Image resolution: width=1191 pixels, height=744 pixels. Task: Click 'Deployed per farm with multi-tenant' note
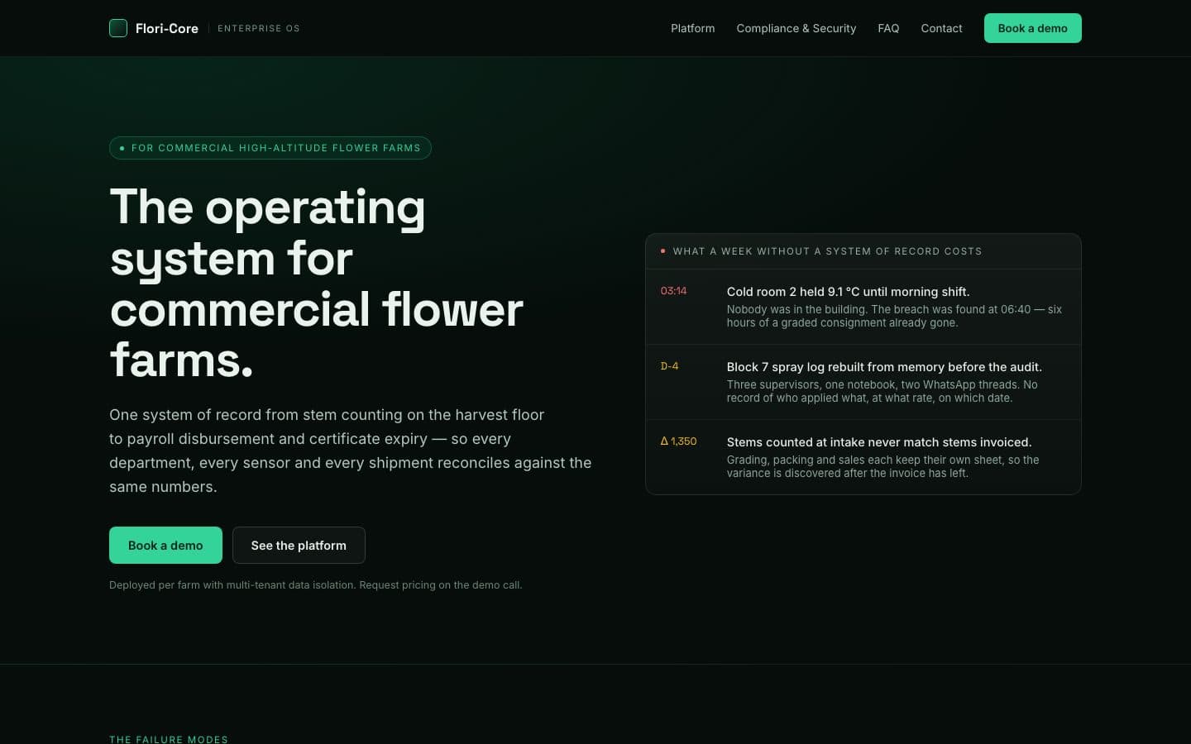(x=316, y=585)
